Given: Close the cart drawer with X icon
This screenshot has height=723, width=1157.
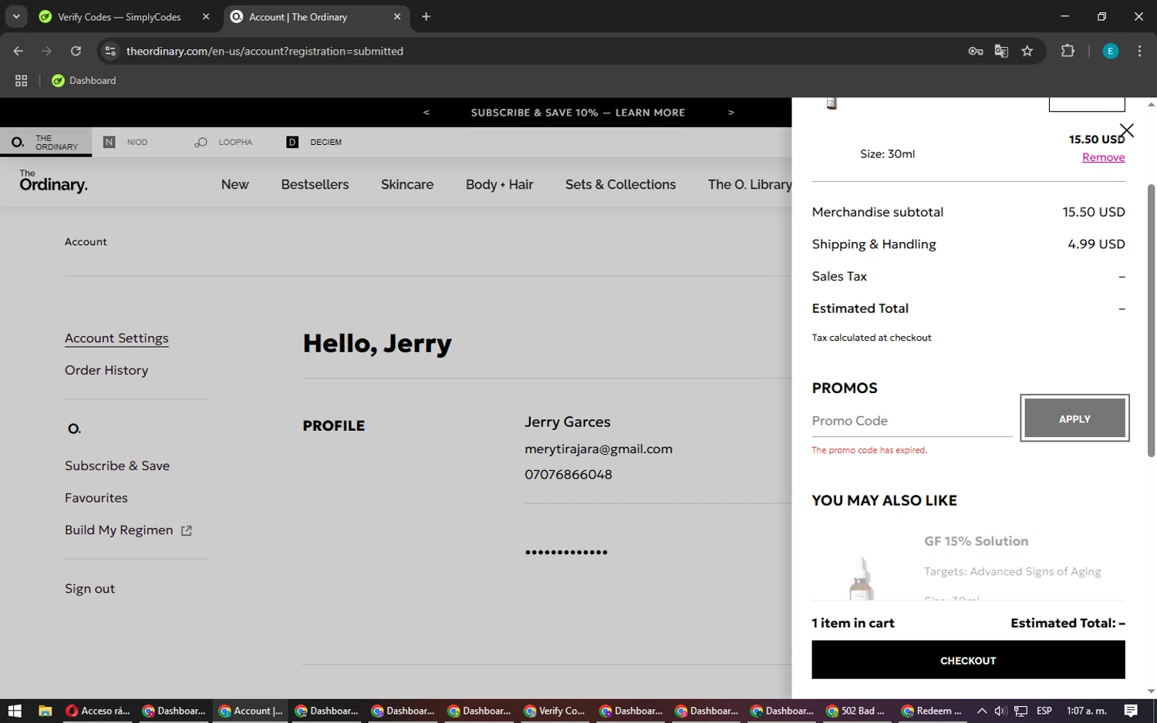Looking at the screenshot, I should click(1126, 130).
